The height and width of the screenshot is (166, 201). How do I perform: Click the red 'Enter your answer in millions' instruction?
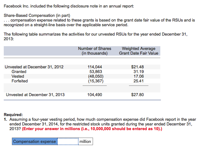click(x=92, y=129)
